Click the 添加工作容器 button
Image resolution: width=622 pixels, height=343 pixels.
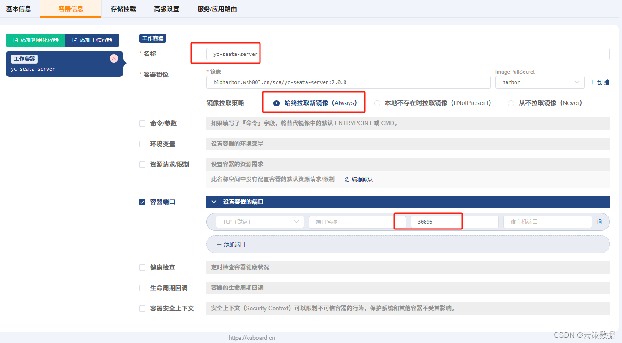tap(92, 40)
